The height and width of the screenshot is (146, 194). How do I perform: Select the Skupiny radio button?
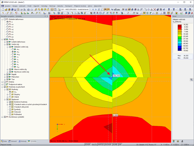pos(10,94)
